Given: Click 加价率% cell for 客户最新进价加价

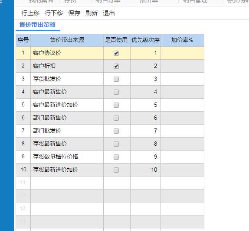Looking at the screenshot, I should pos(182,105).
